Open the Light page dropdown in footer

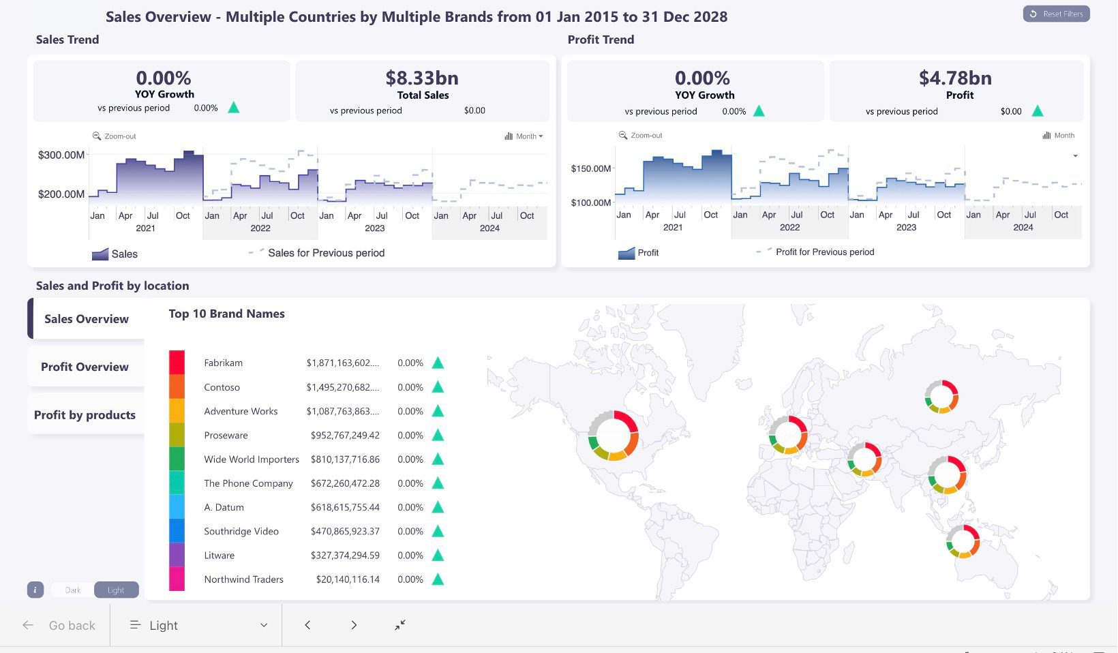pyautogui.click(x=198, y=625)
